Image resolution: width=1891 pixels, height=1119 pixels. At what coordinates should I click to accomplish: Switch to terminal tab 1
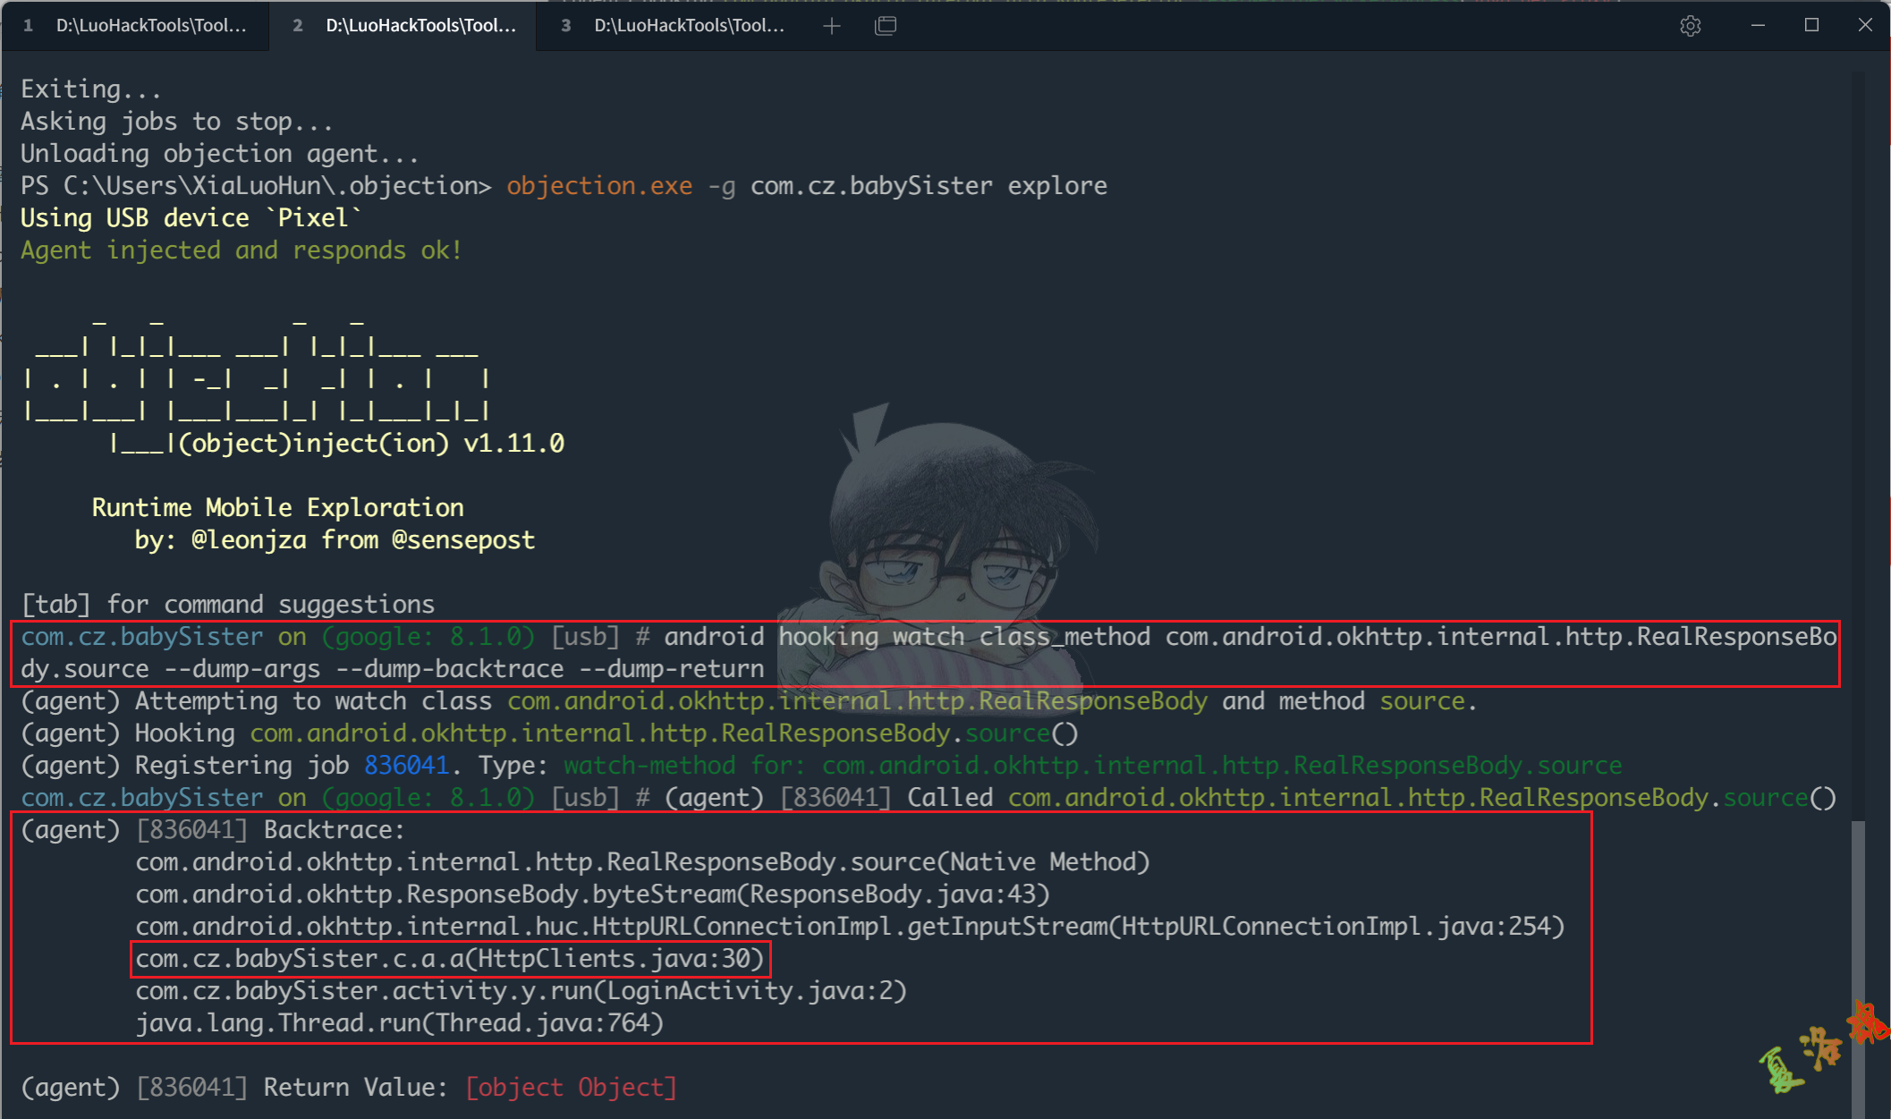coord(134,25)
